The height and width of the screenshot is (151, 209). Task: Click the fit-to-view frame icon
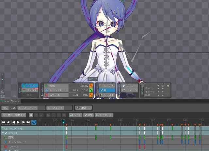3,96
